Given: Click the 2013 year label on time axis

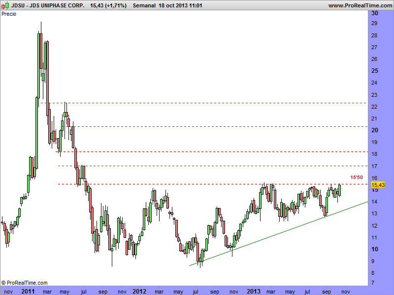Looking at the screenshot, I should click(x=254, y=291).
